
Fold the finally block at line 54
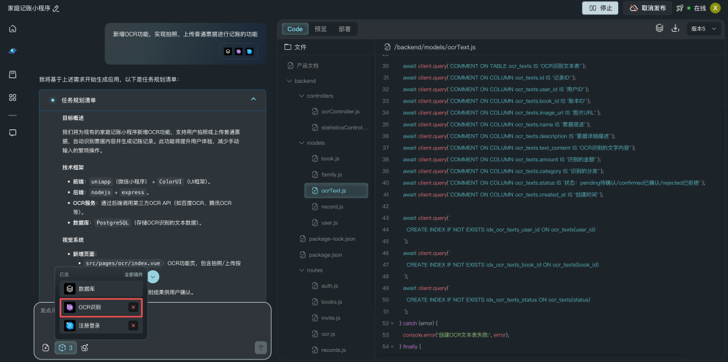[393, 346]
